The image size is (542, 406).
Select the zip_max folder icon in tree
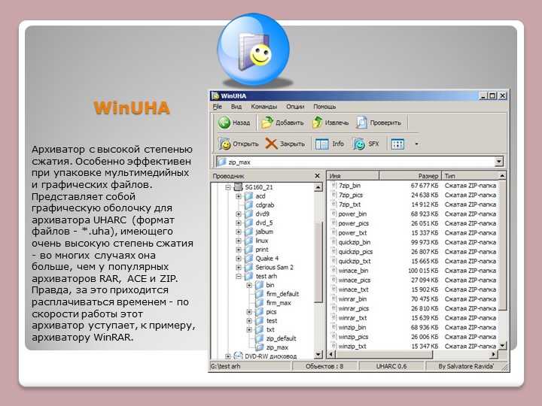[260, 347]
